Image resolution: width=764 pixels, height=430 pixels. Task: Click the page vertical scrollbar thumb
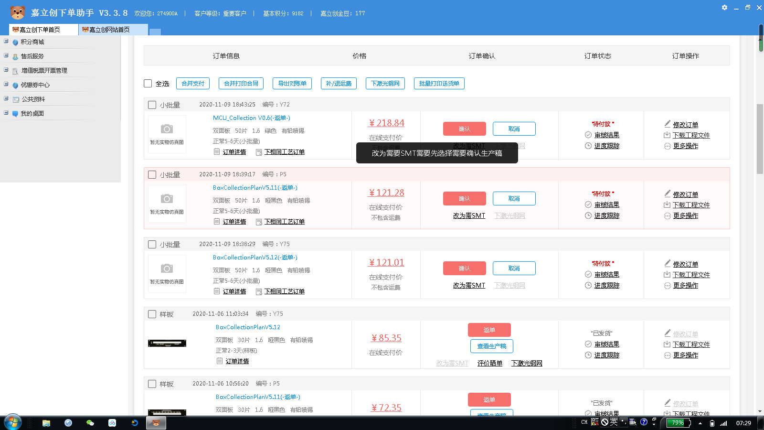click(760, 139)
